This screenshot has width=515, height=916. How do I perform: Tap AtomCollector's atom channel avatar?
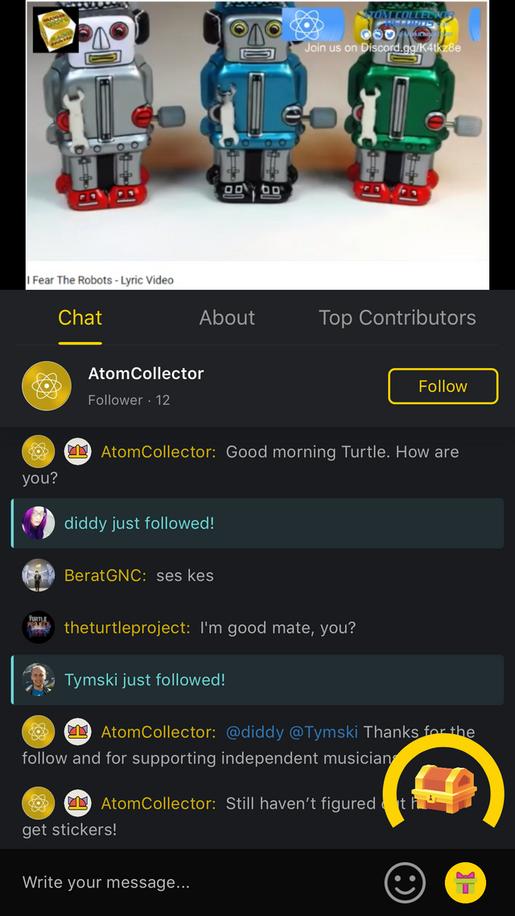click(47, 386)
